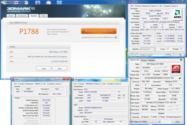Screen dimensions: 187x125
Task: Switch to the Basic tab in 3DMark
Action: click(11, 16)
